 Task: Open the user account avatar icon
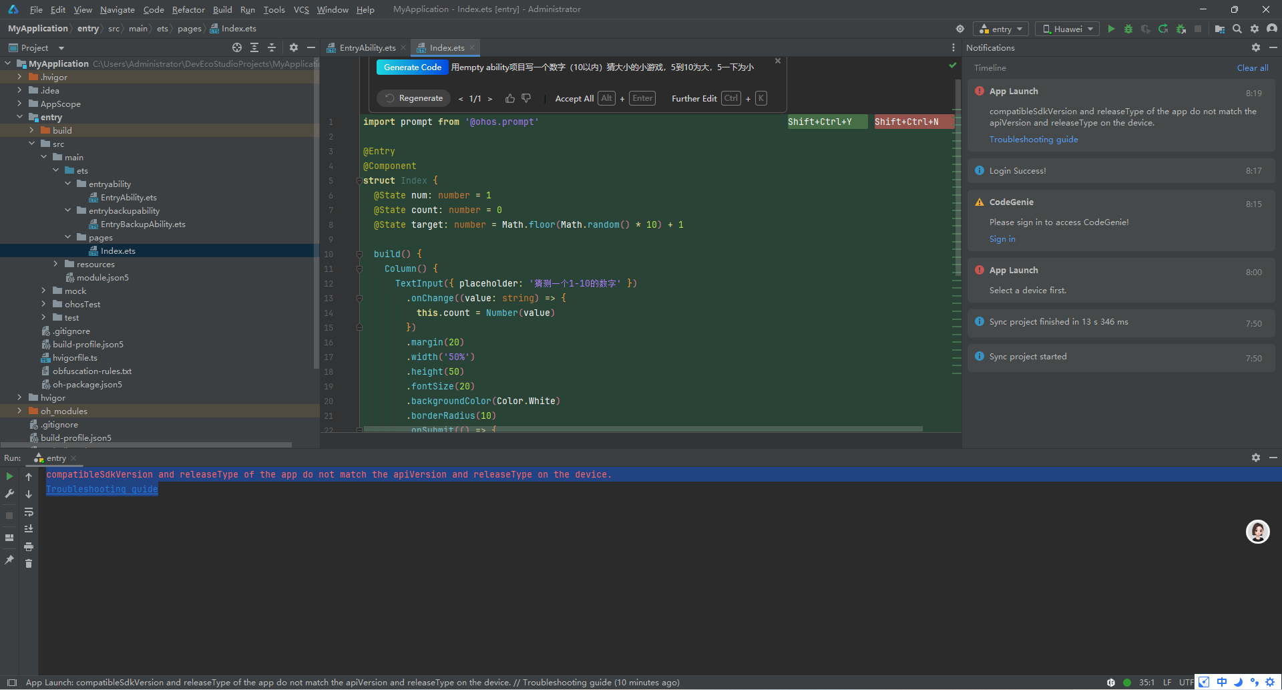pyautogui.click(x=1272, y=29)
